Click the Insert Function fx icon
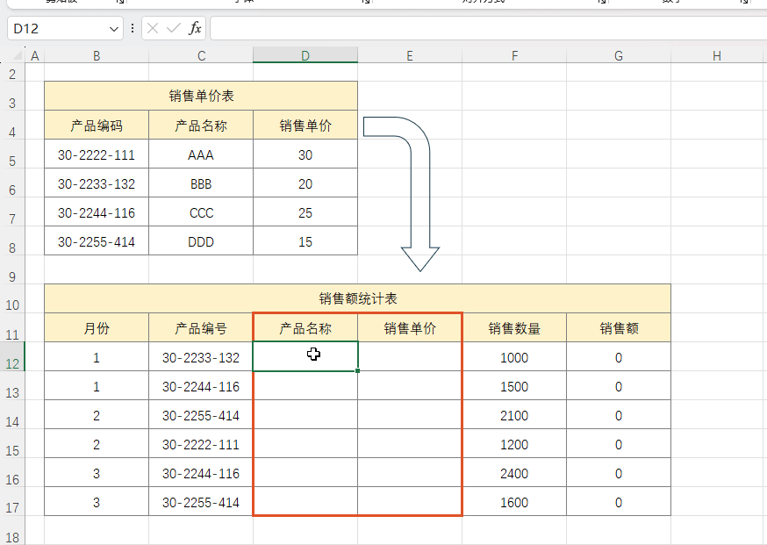The image size is (767, 545). click(195, 28)
